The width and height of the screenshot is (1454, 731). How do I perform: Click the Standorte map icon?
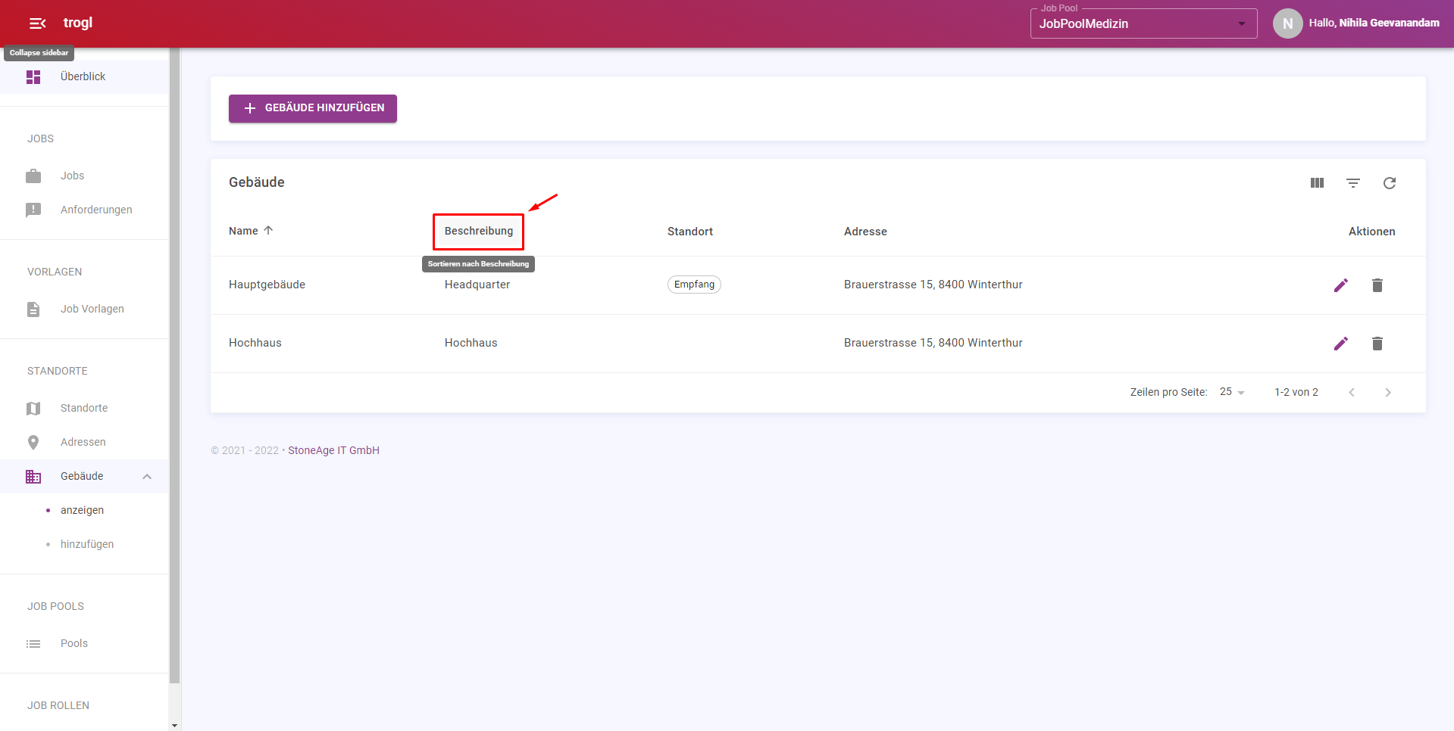33,409
